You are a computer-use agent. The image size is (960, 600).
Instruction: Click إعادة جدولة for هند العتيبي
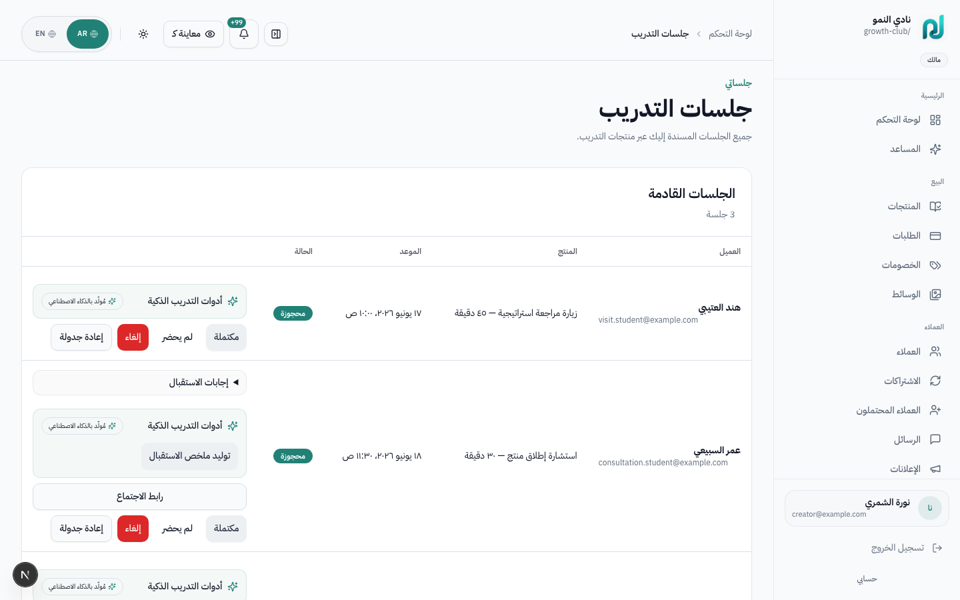point(81,337)
